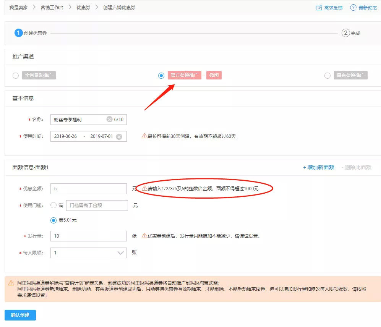Viewport: 381px width, 327px height.
Task: Open the 每人限领 quantity dropdown
Action: pyautogui.click(x=120, y=253)
